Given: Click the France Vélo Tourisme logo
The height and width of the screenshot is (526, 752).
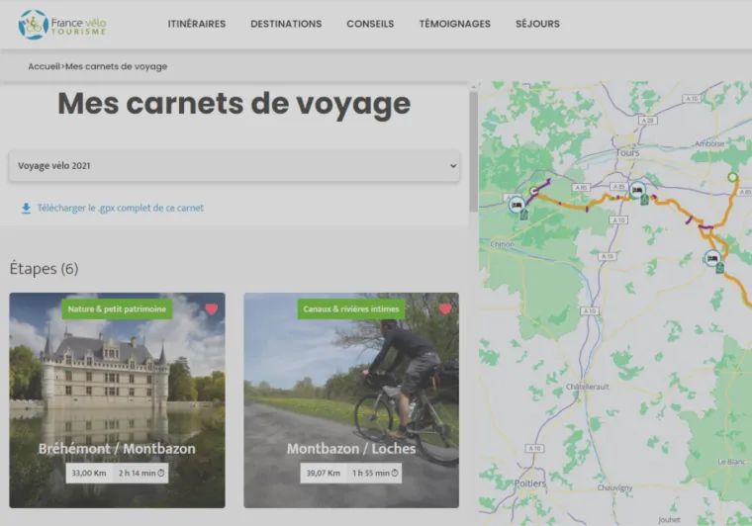Looking at the screenshot, I should pos(62,24).
